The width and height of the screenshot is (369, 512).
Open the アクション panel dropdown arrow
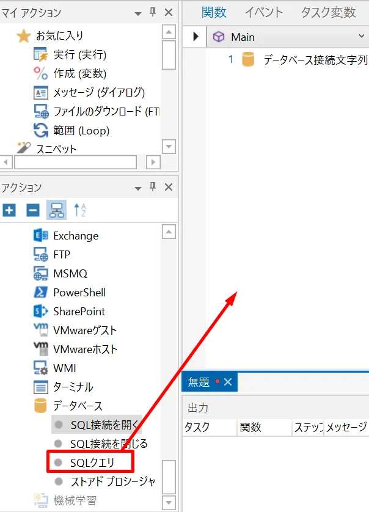tap(137, 187)
